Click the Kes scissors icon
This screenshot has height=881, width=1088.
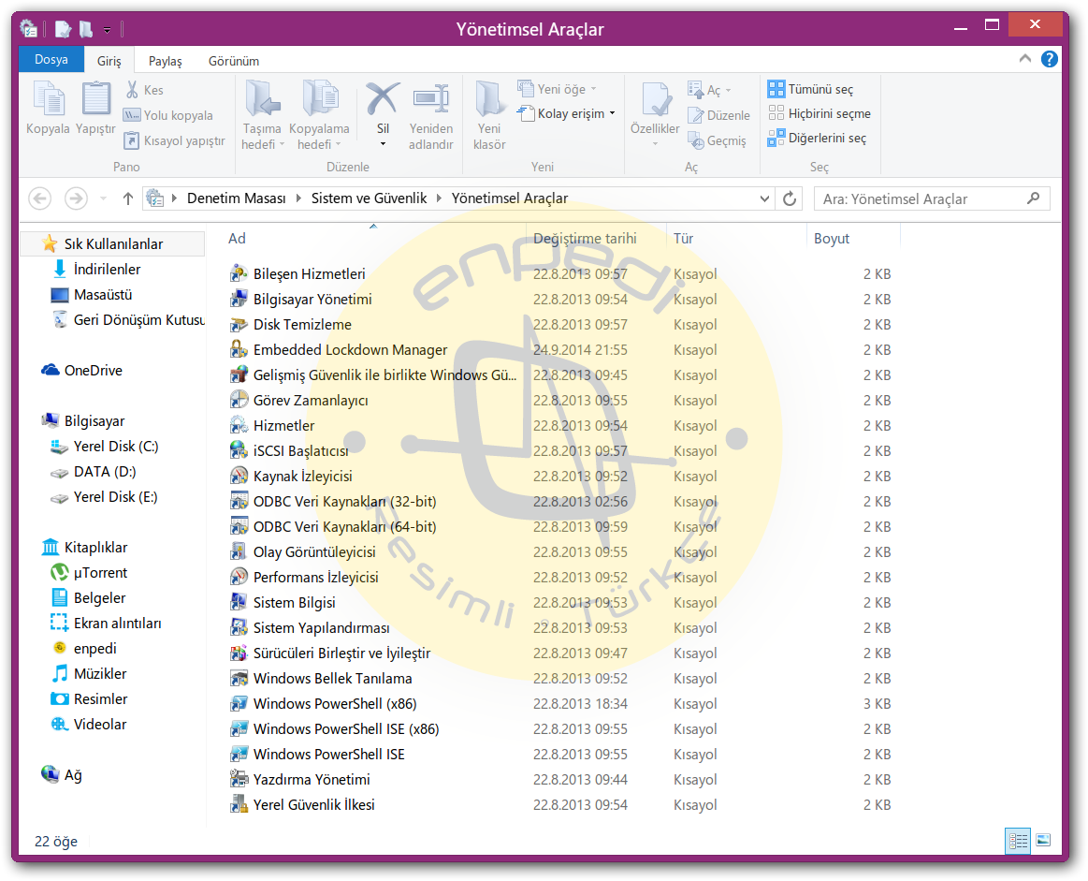(132, 90)
